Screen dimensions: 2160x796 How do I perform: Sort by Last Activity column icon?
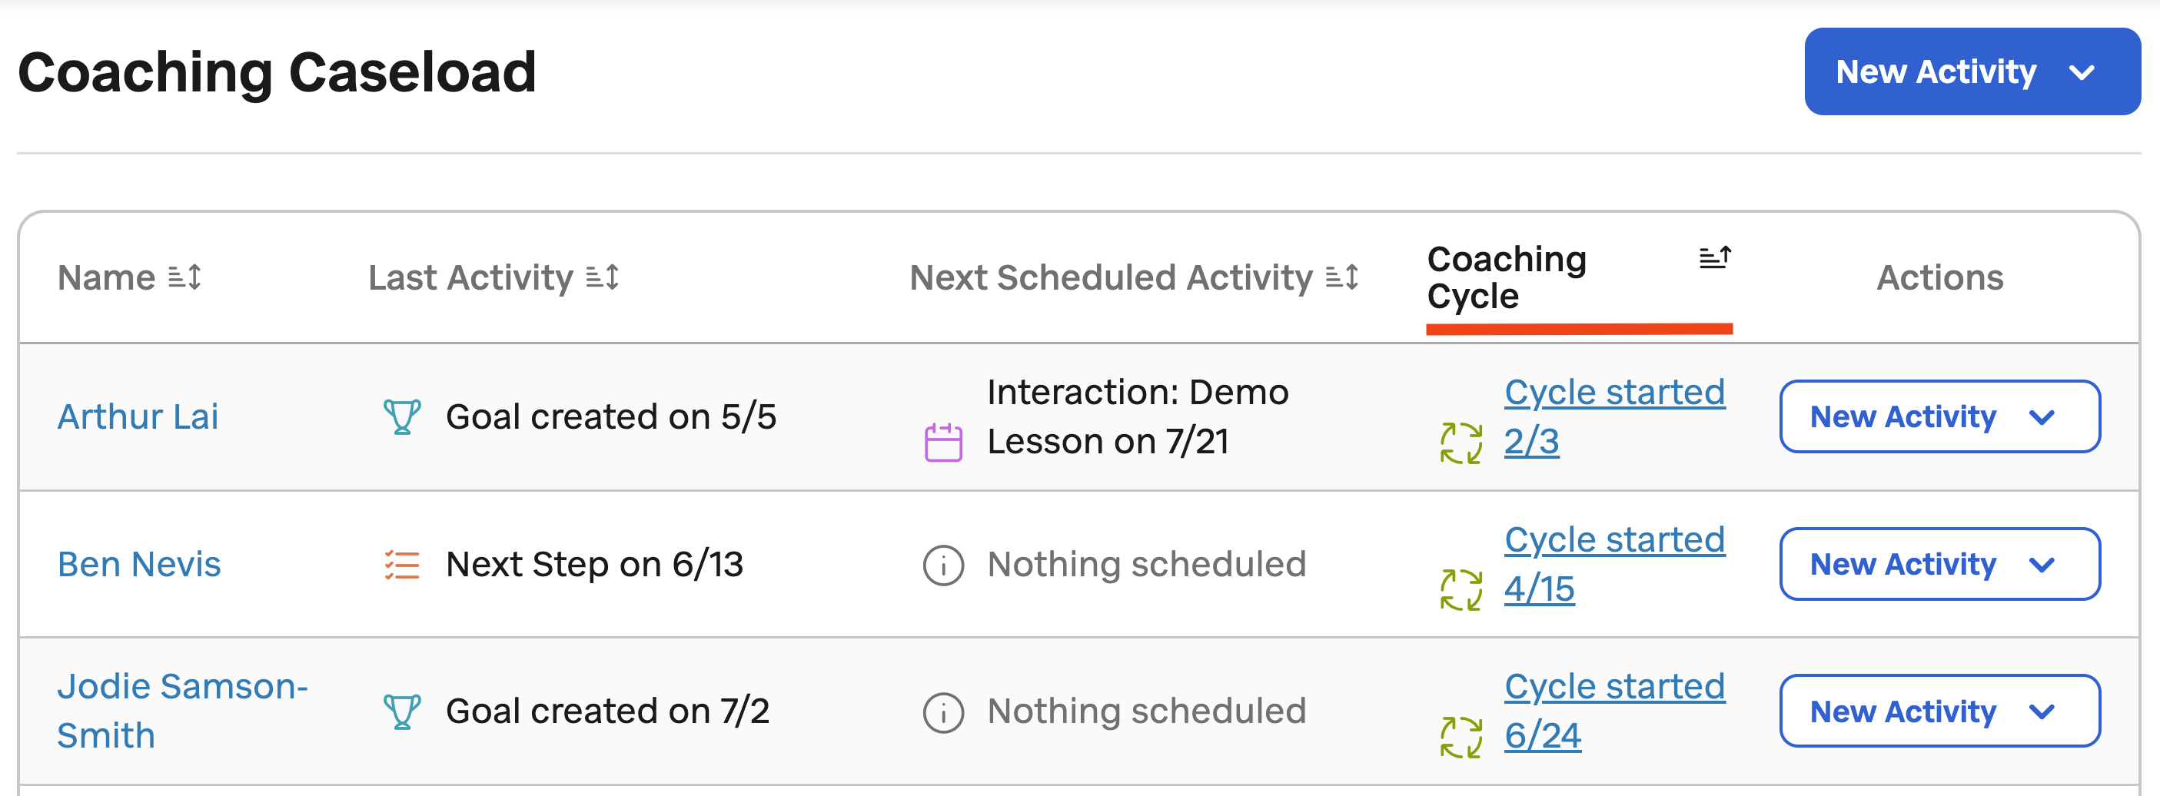pos(602,277)
